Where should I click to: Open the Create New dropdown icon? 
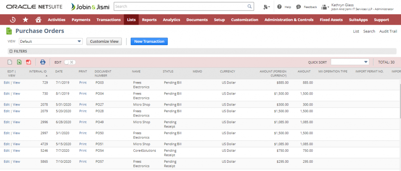point(267,7)
